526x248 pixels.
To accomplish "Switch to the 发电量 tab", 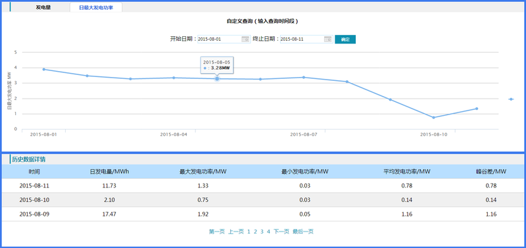I will pyautogui.click(x=43, y=7).
